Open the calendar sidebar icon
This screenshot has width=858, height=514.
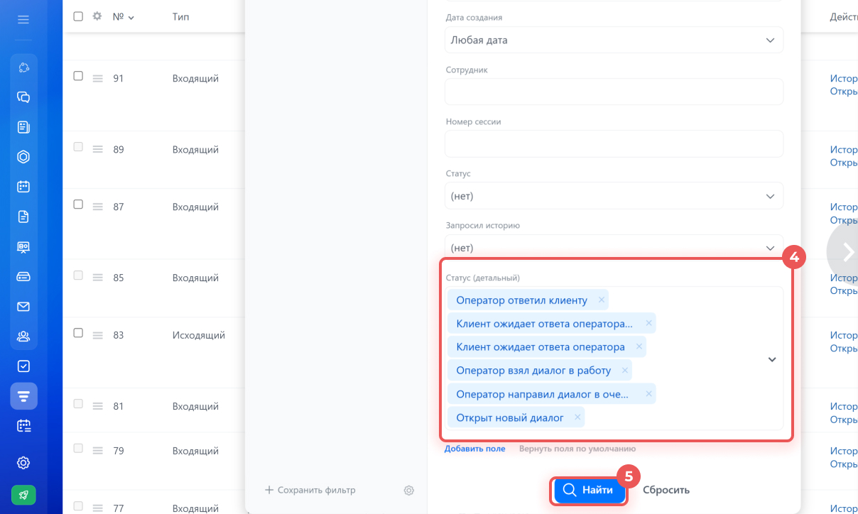coord(23,187)
